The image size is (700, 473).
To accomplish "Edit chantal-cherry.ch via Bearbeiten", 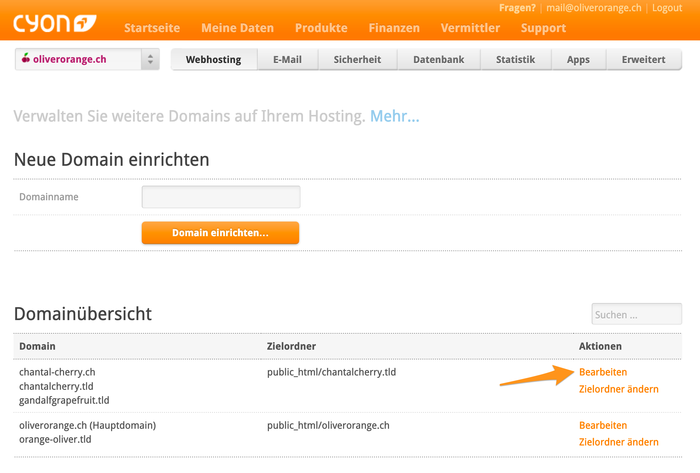I will (603, 372).
